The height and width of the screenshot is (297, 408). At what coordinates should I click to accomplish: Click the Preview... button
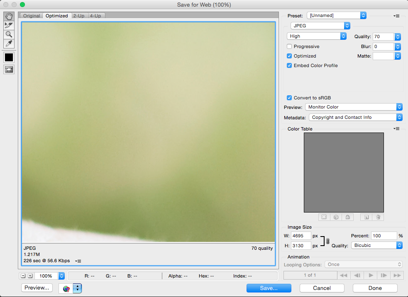[37, 287]
